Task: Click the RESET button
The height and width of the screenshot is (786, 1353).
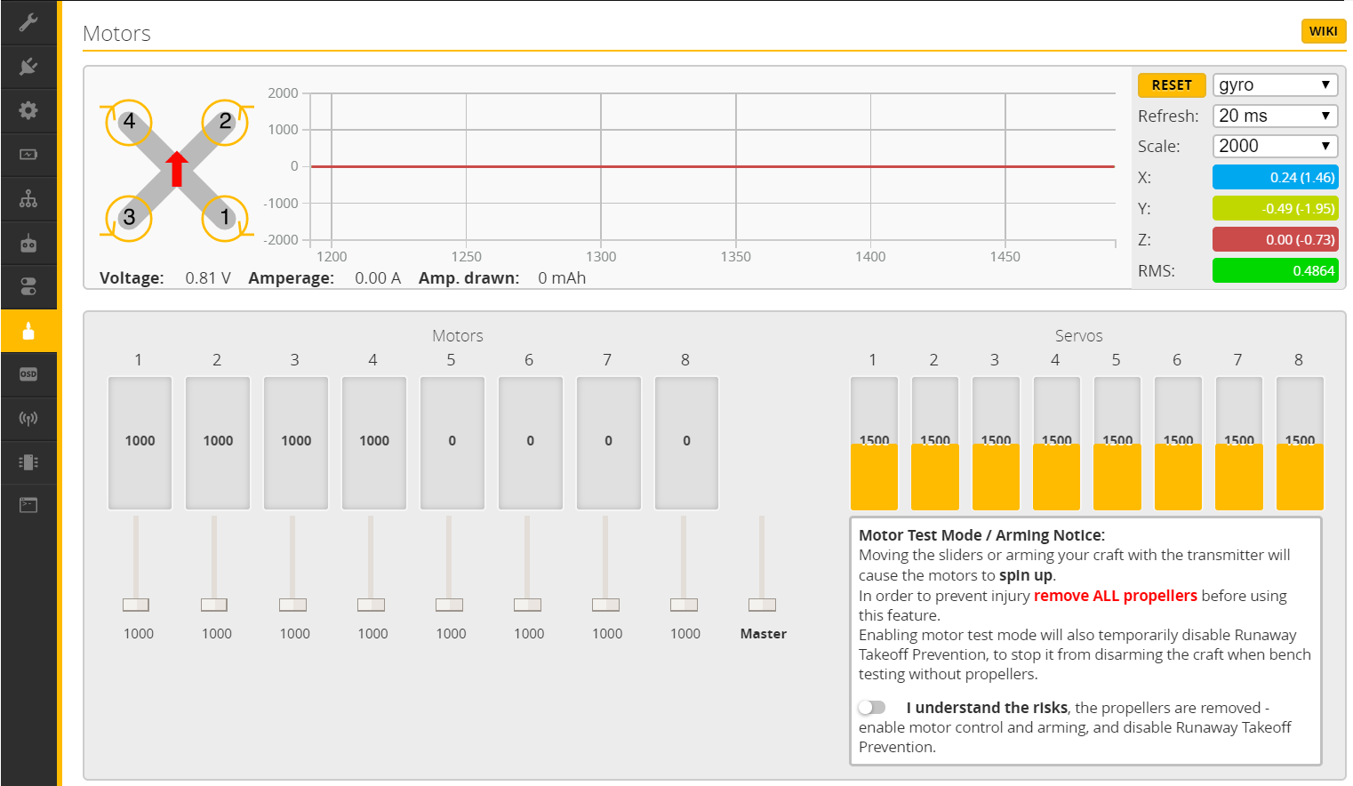Action: click(x=1171, y=85)
